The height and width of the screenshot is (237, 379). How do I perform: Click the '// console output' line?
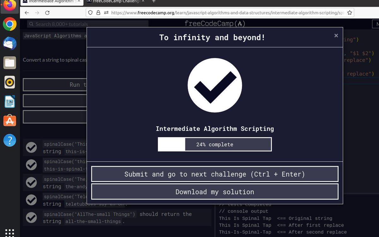tap(244, 211)
